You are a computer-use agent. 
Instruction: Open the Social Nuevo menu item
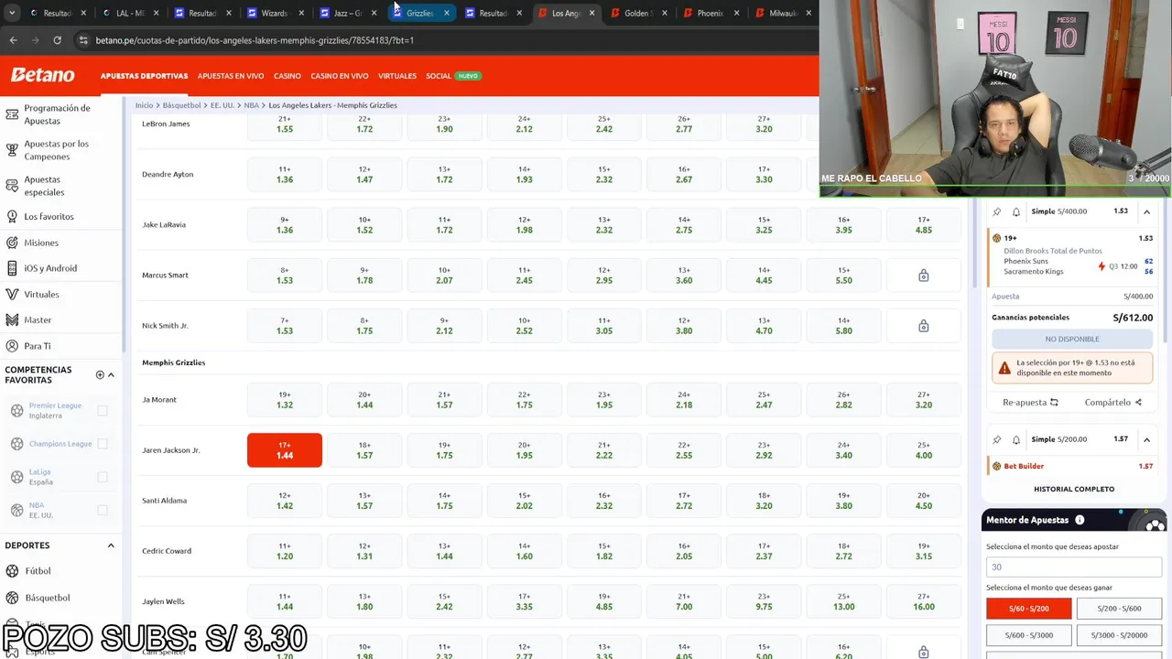coord(453,76)
